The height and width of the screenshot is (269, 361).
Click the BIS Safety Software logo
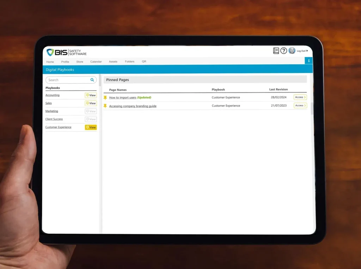point(67,52)
